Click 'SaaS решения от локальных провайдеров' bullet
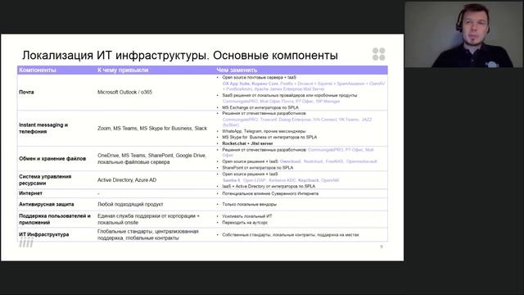524x295 pixels. coord(289,95)
